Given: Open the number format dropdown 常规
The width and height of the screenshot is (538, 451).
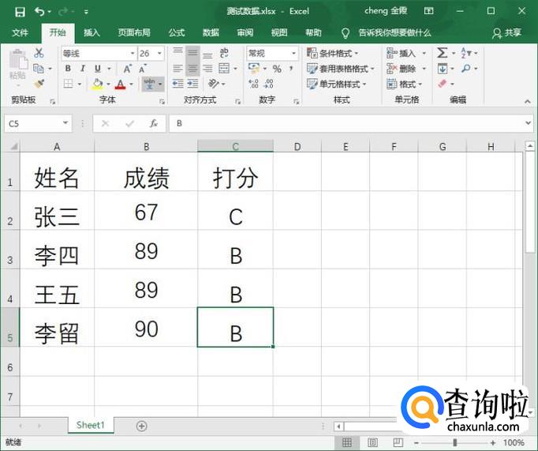Looking at the screenshot, I should coord(294,53).
